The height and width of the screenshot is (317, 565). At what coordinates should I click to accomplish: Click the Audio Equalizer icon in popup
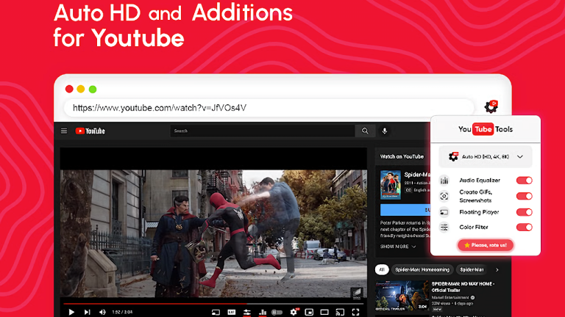444,180
